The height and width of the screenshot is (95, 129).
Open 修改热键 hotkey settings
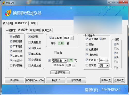[76, 80]
